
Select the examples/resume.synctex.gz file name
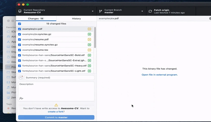[x=40, y=45]
